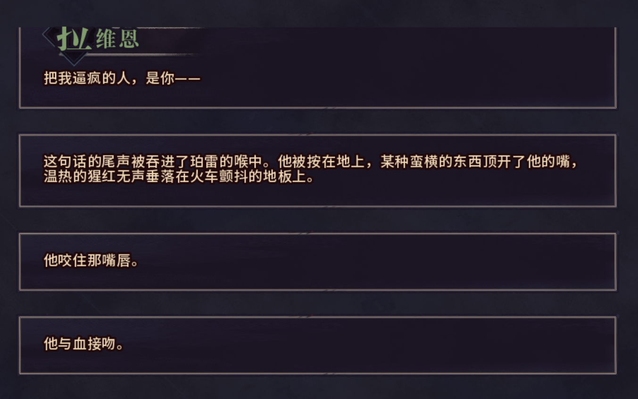Click the gap between 他咬住那嘴唇 and 他与血接吻 boxes
638x399 pixels.
click(317, 303)
